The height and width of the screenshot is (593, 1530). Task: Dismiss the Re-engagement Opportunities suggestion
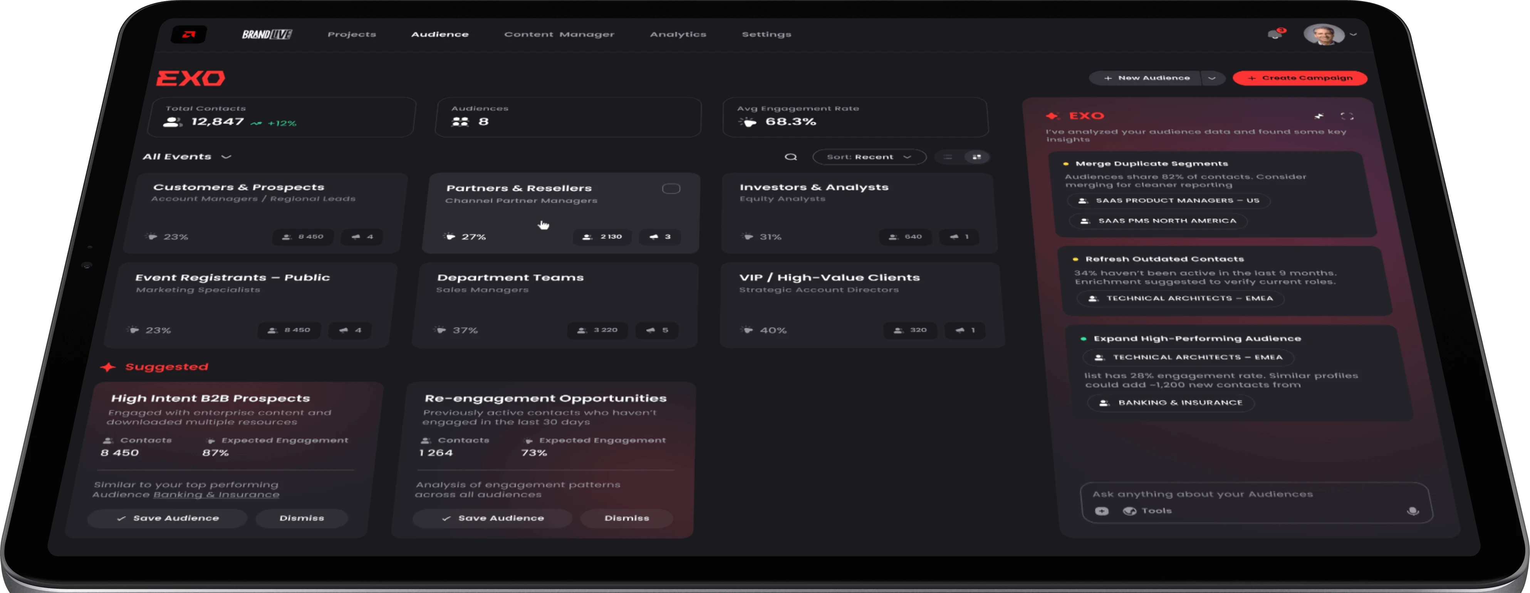(x=627, y=518)
